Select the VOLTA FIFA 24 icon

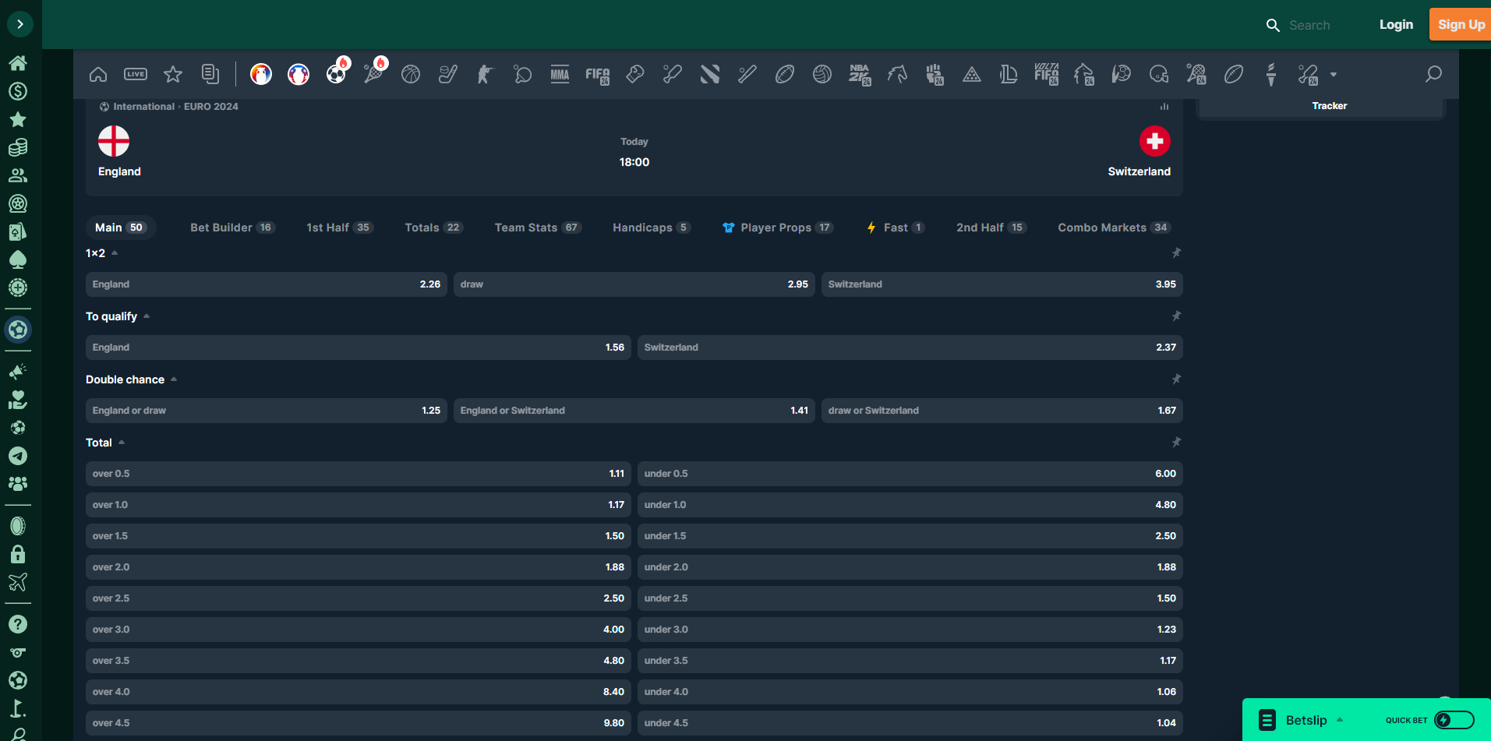point(1047,74)
